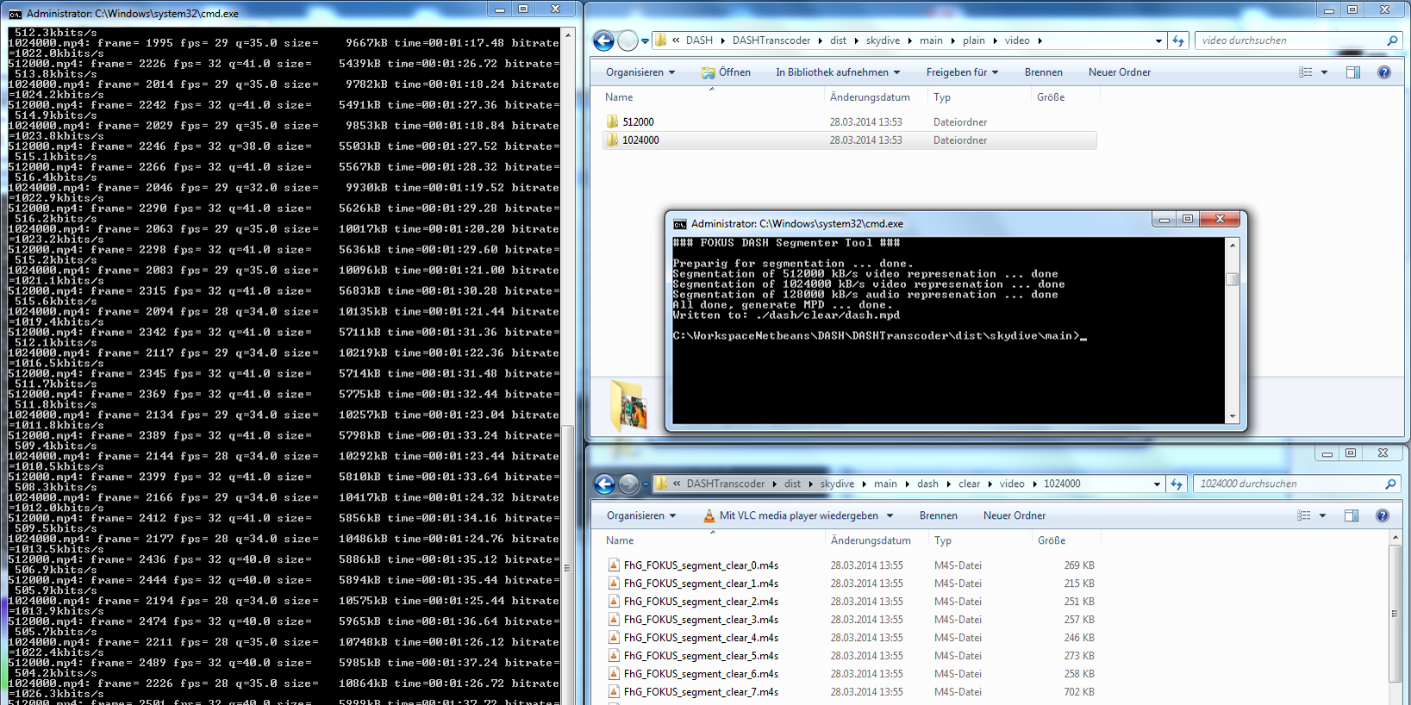Click 'plain' in top Explorer breadcrumb
The height and width of the screenshot is (705, 1411).
(x=974, y=41)
